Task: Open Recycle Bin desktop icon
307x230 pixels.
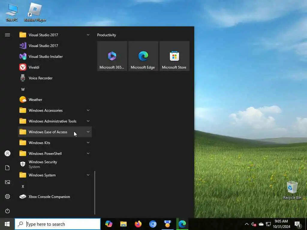Action: tap(292, 190)
